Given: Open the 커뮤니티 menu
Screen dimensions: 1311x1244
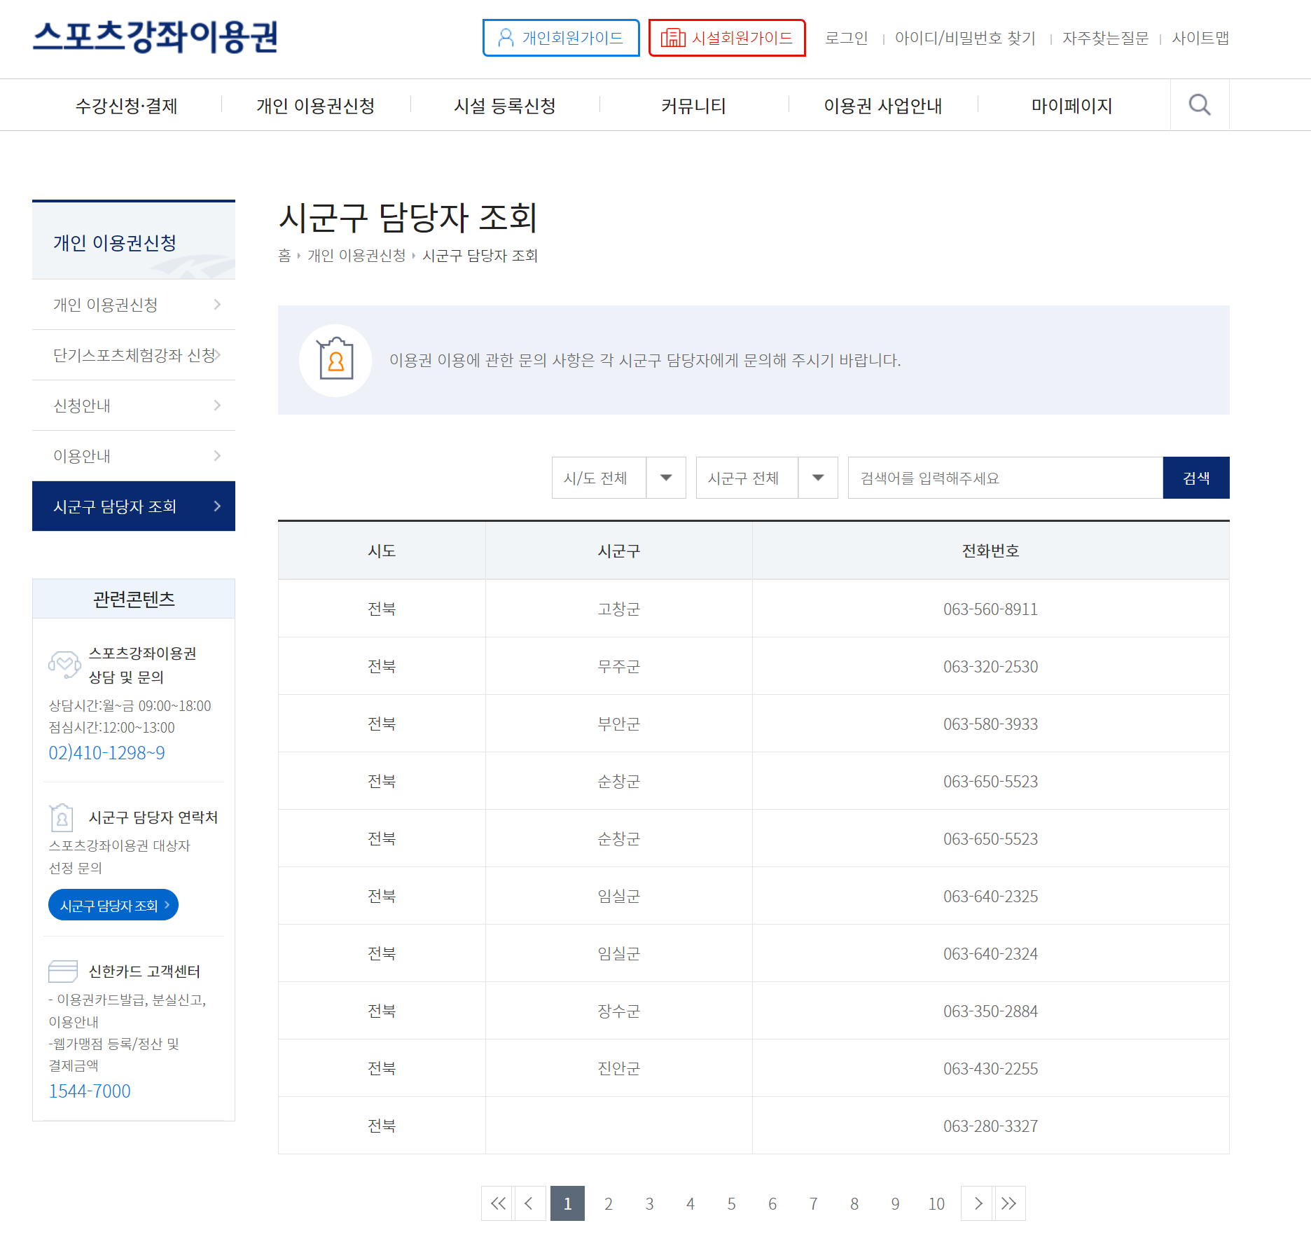Looking at the screenshot, I should click(693, 106).
